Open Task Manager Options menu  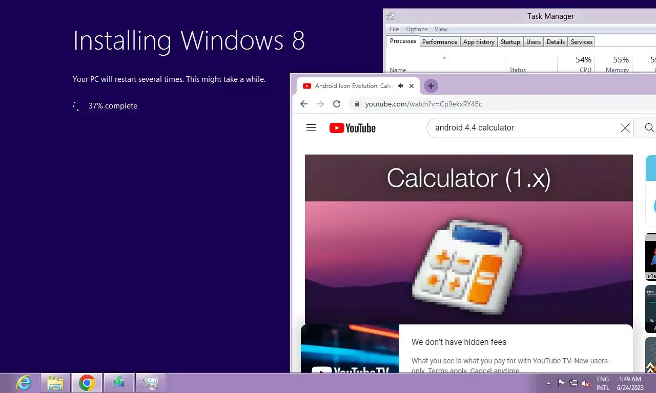[x=417, y=29]
